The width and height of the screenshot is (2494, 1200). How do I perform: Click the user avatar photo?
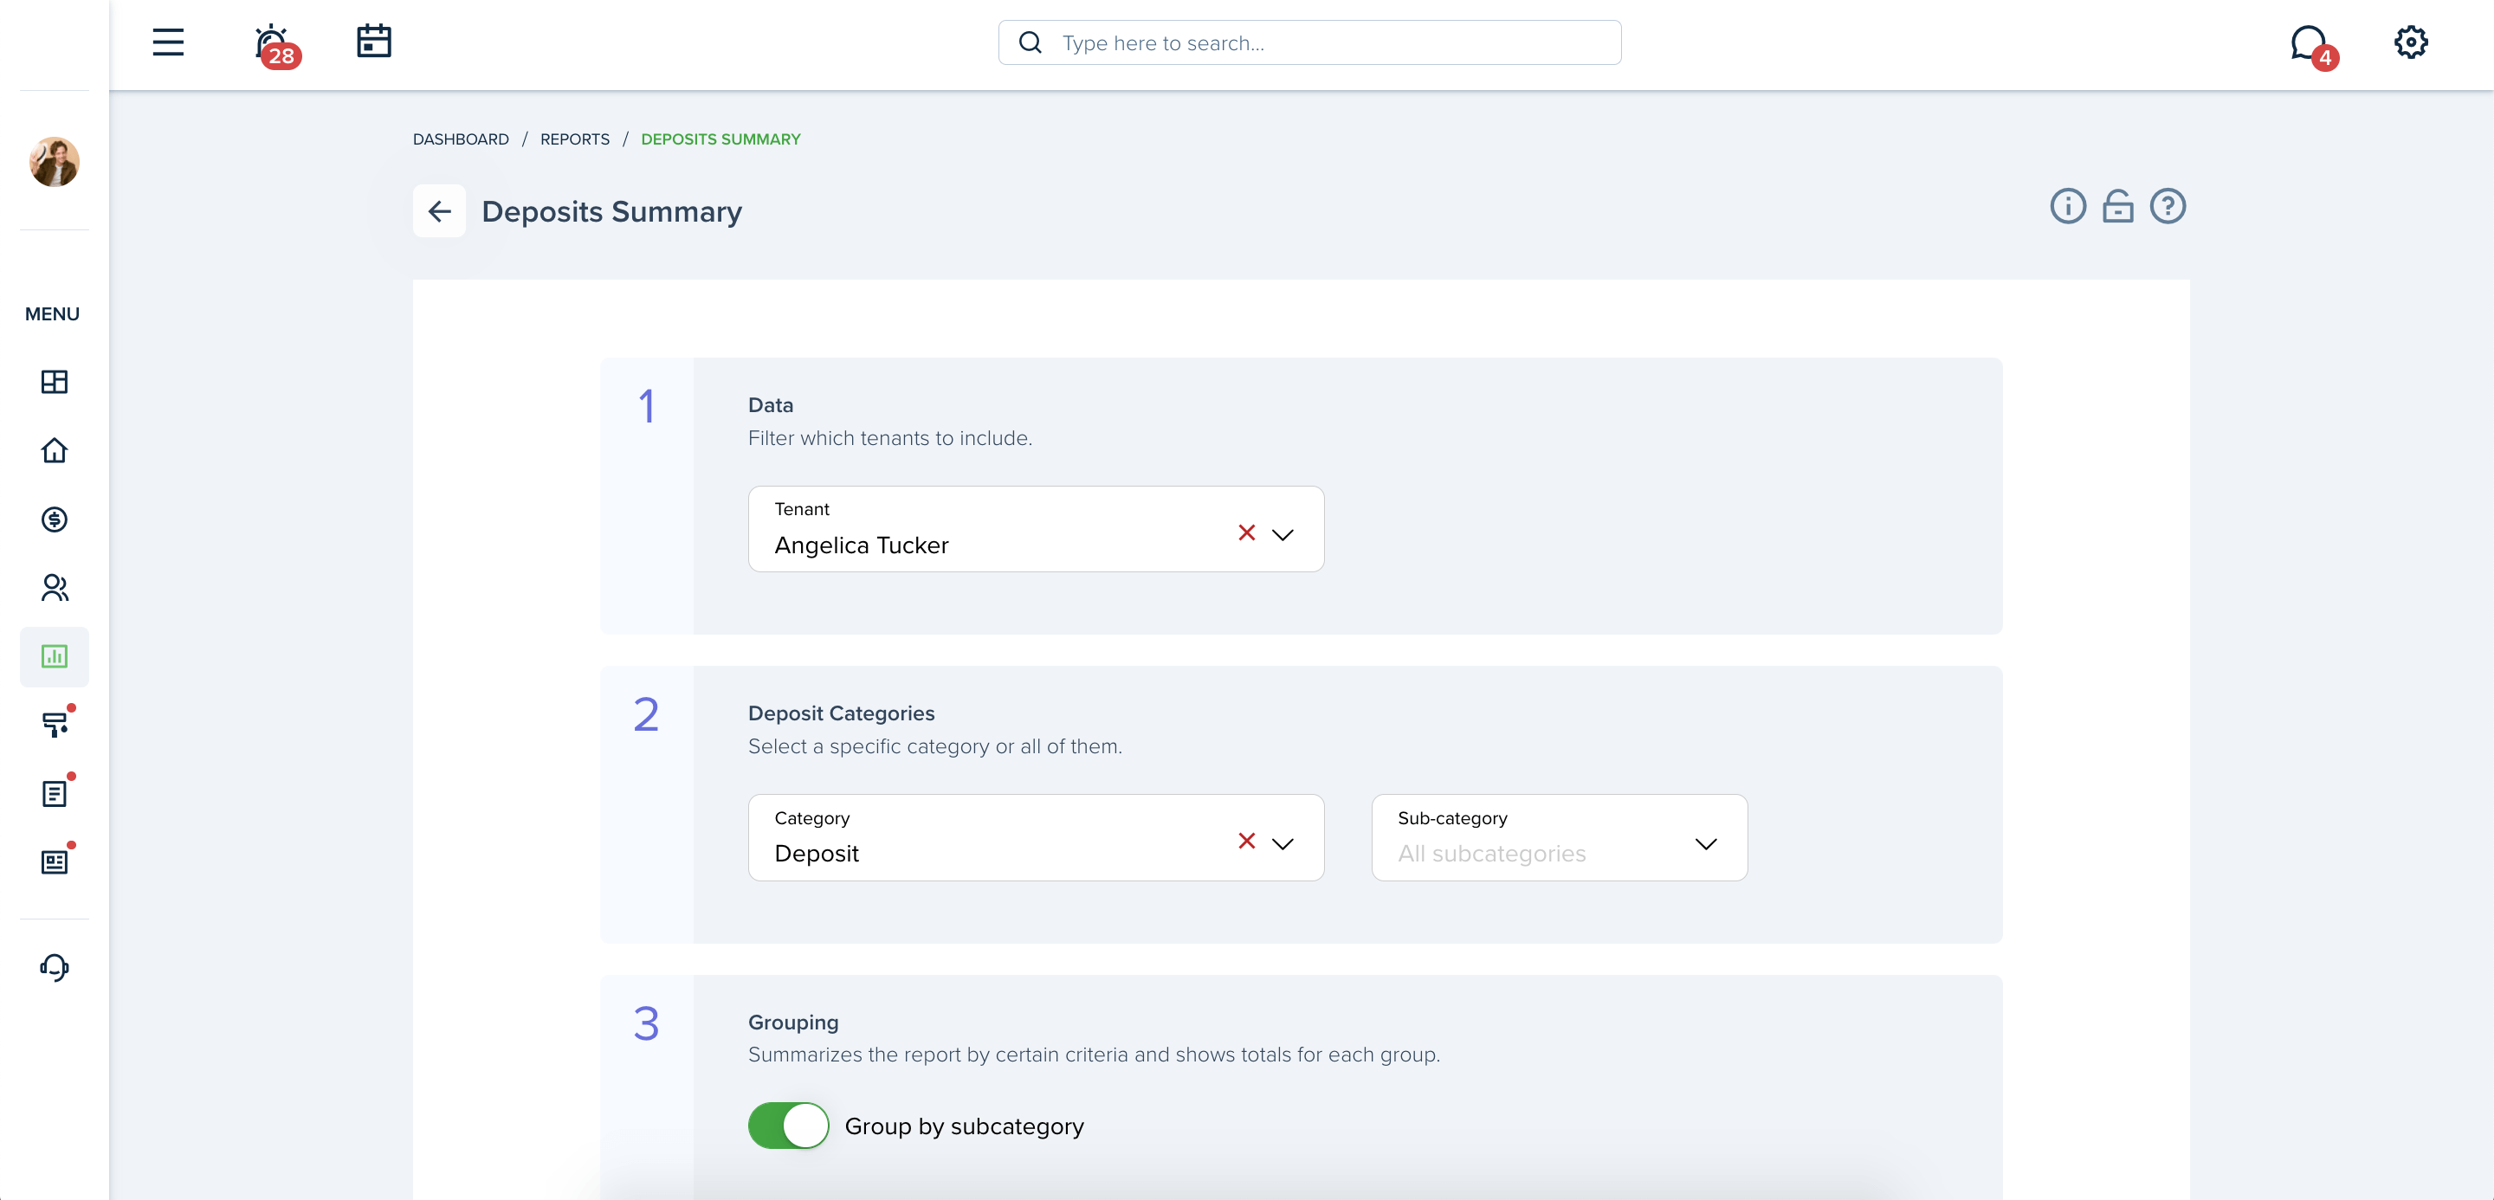click(x=55, y=162)
